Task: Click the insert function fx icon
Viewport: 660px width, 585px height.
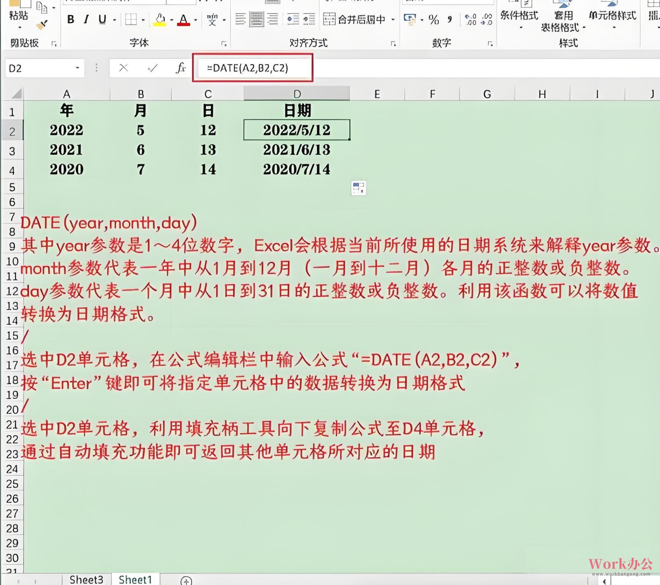Action: [x=181, y=68]
